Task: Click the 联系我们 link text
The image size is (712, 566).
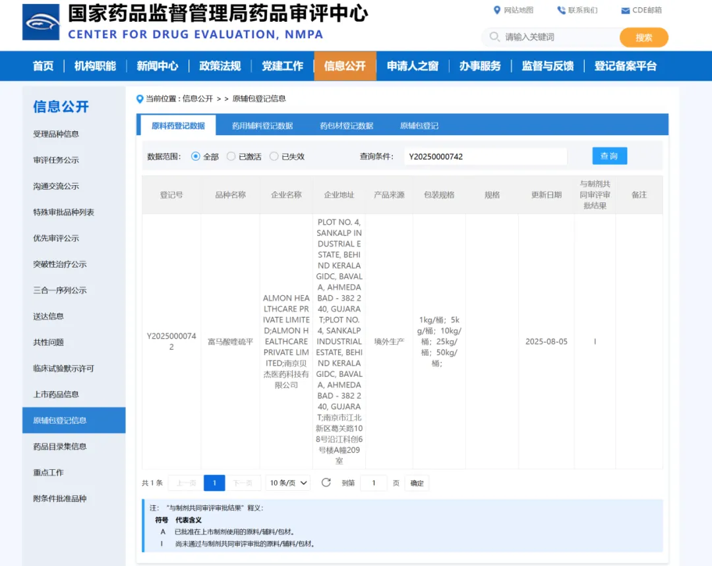Action: pos(583,10)
